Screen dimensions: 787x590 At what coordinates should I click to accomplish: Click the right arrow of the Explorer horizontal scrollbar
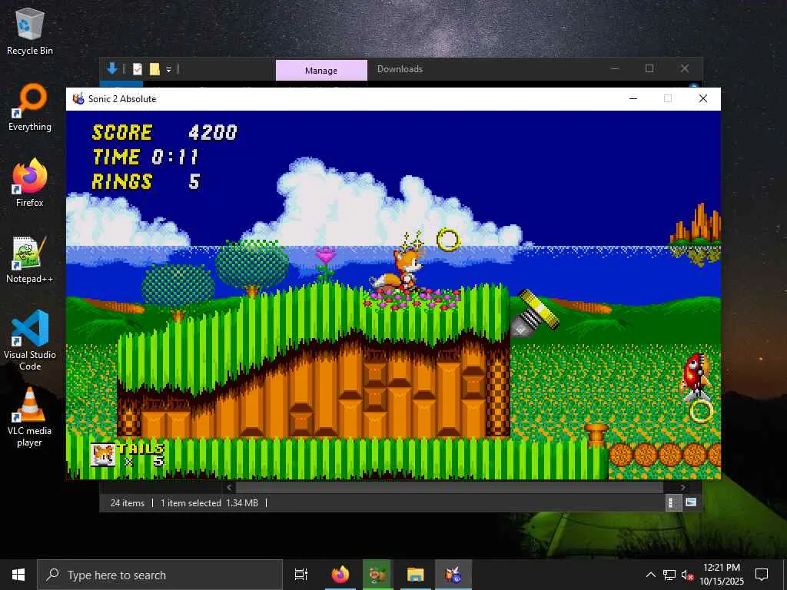pyautogui.click(x=682, y=487)
